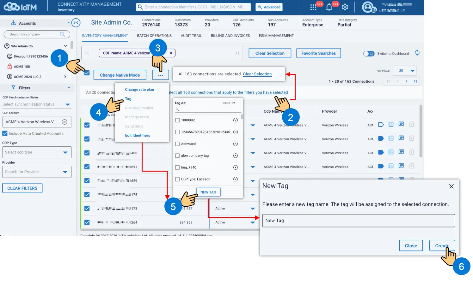Choose Edit Identifiers from the menu

click(x=138, y=135)
